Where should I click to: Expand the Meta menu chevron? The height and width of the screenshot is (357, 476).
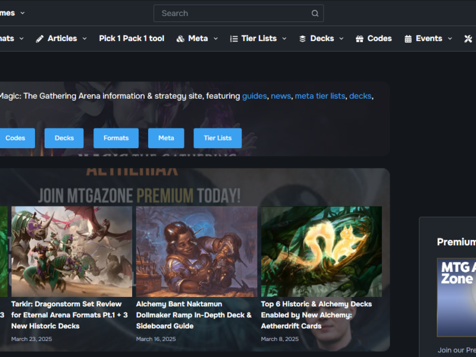215,39
